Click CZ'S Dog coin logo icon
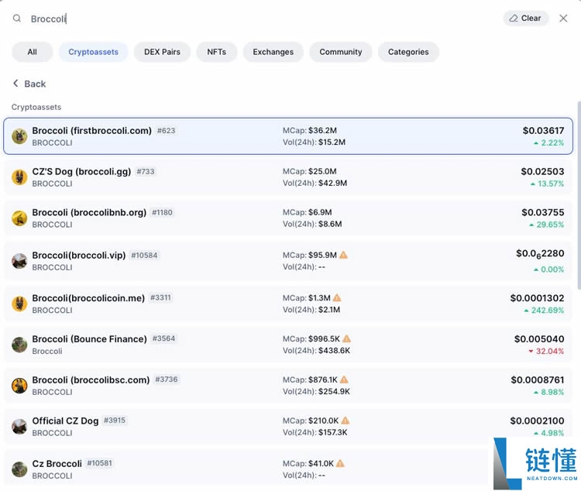The width and height of the screenshot is (581, 491). tap(19, 177)
